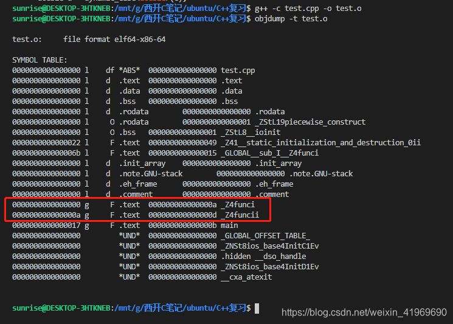453x324 pixels.
Task: Click the '__cxa_atexit' symbol
Action: pyautogui.click(x=246, y=277)
